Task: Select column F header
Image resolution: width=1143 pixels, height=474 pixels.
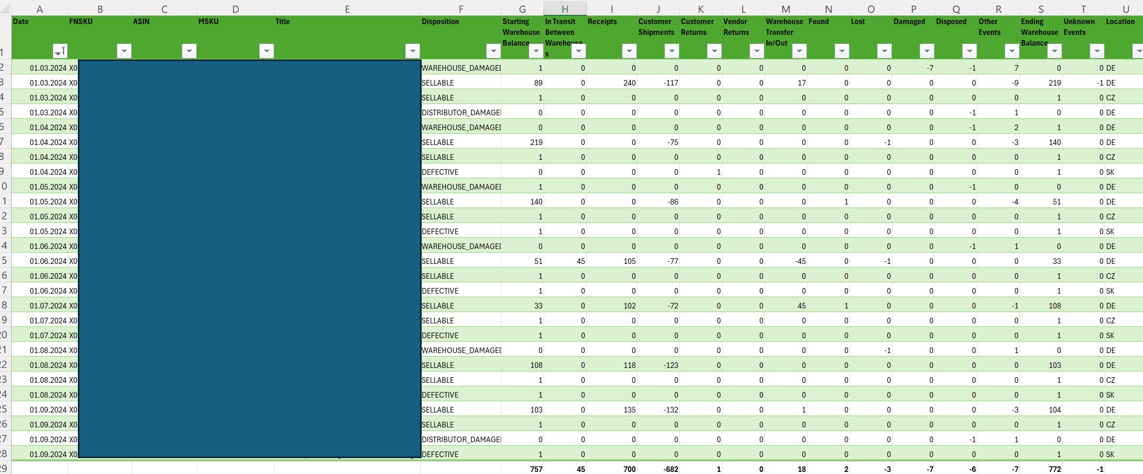Action: [x=461, y=9]
